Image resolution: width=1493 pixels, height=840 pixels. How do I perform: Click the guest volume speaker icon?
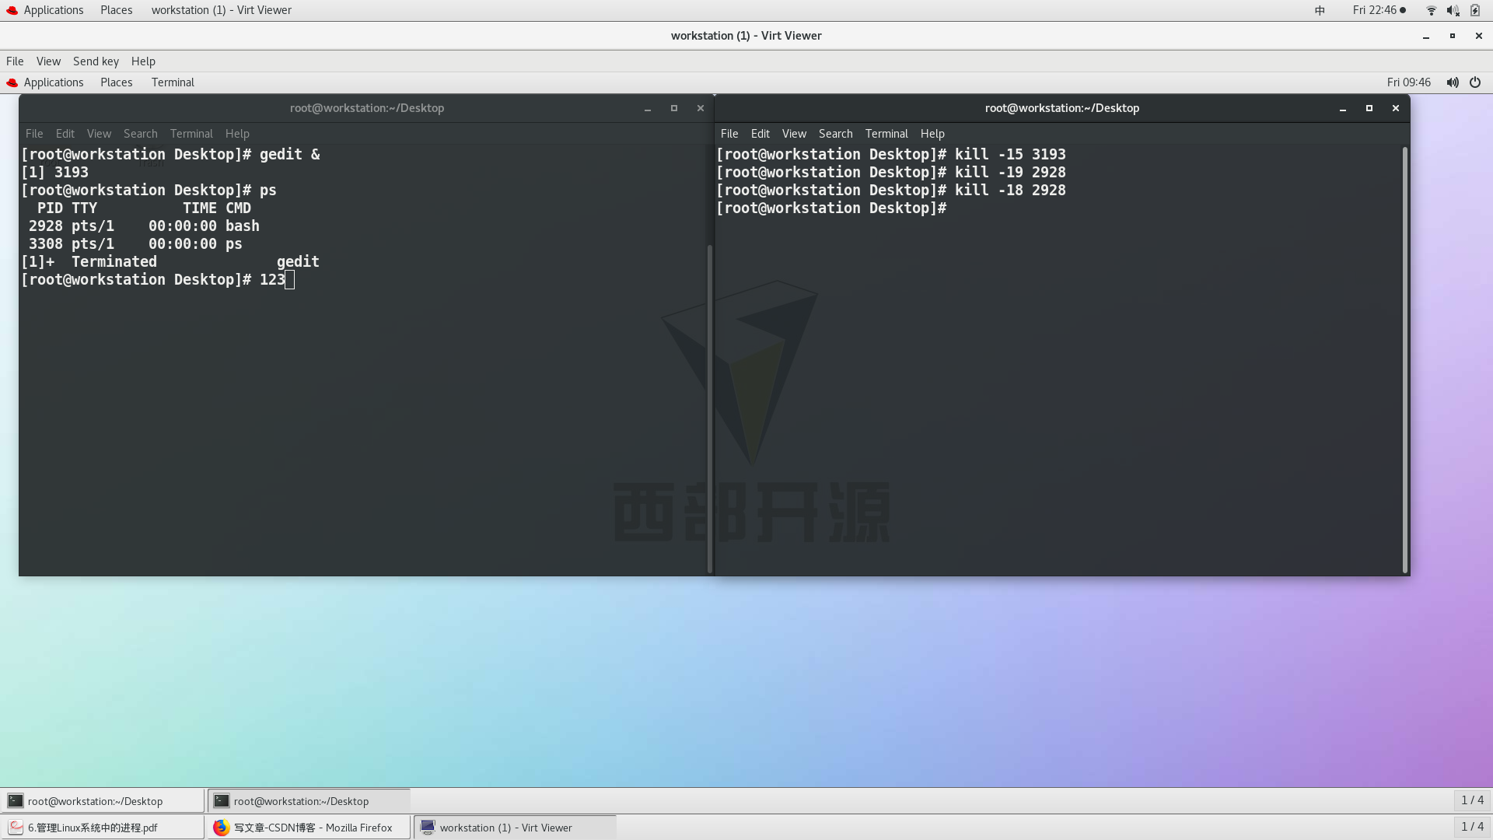tap(1452, 82)
